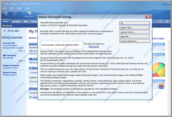Switch to the Banking tab
This screenshot has width=172, height=117.
click(16, 22)
